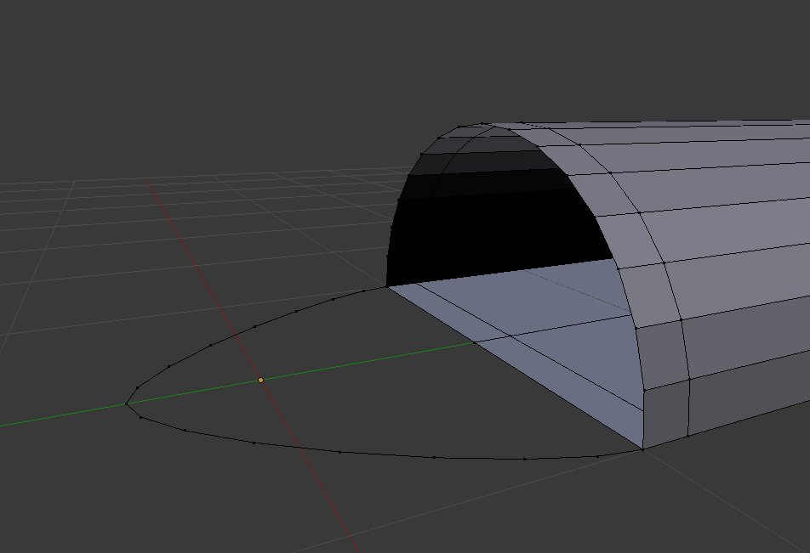This screenshot has width=810, height=553.
Task: Click the lower curve edge crossing the red axis
Action: tap(294, 448)
